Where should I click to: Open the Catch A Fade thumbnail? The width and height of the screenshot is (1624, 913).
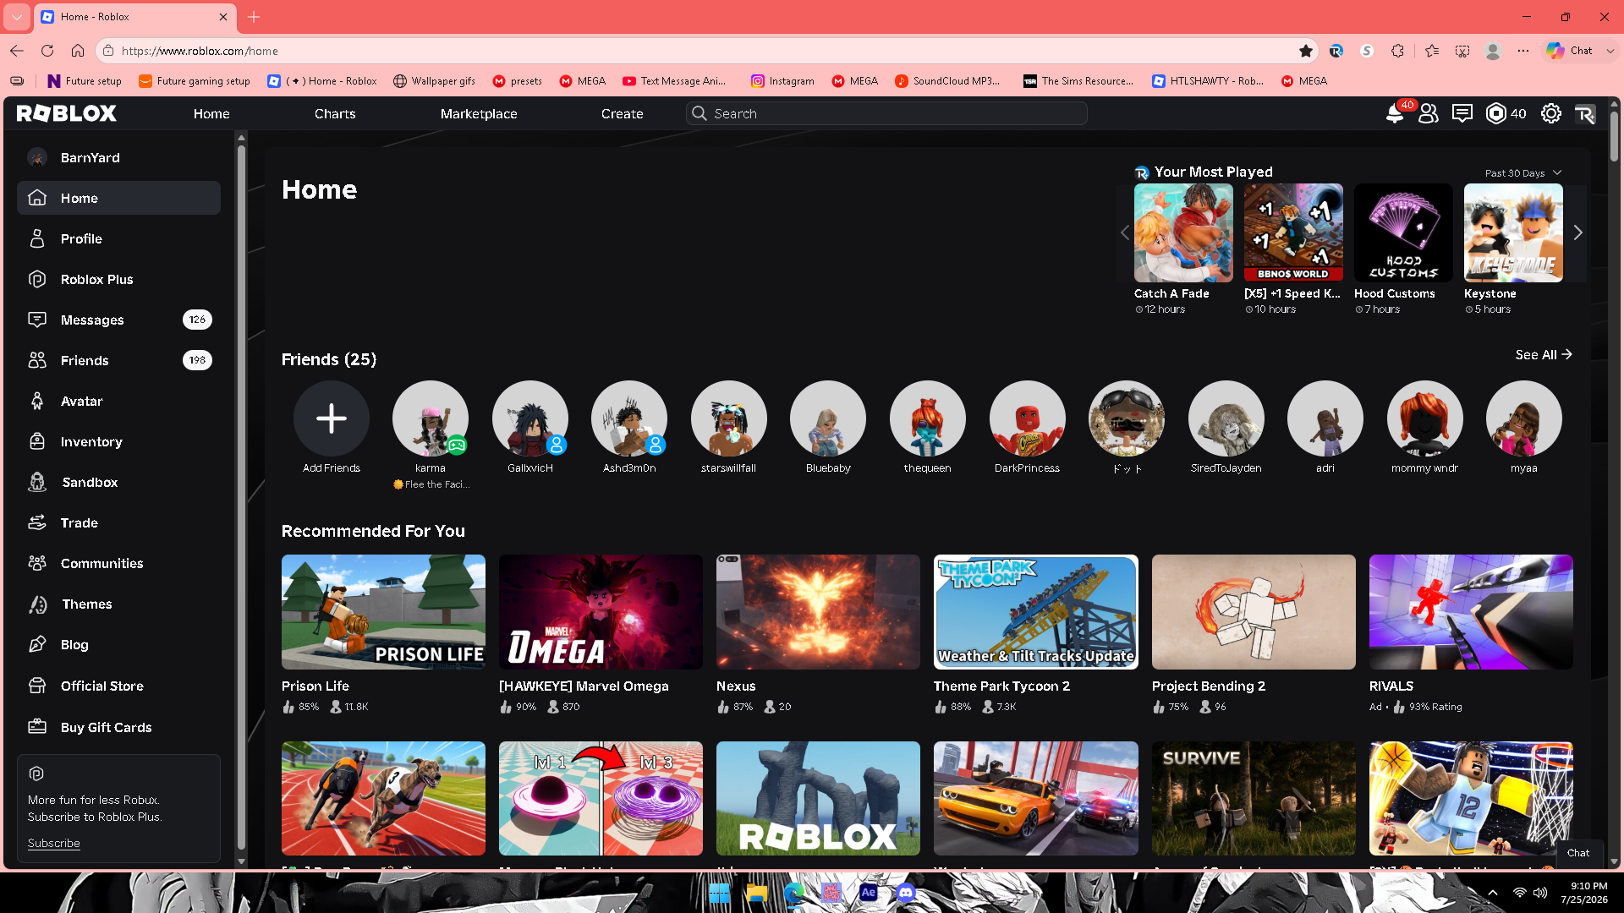[x=1183, y=233]
